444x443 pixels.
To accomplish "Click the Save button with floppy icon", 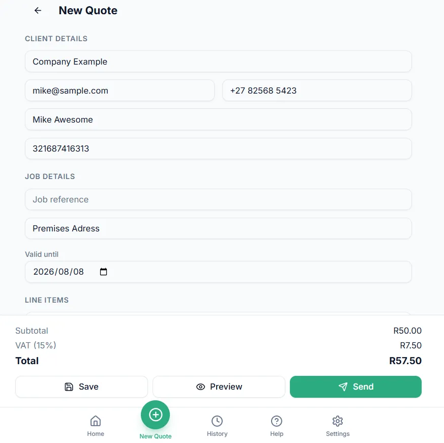I will click(x=81, y=387).
